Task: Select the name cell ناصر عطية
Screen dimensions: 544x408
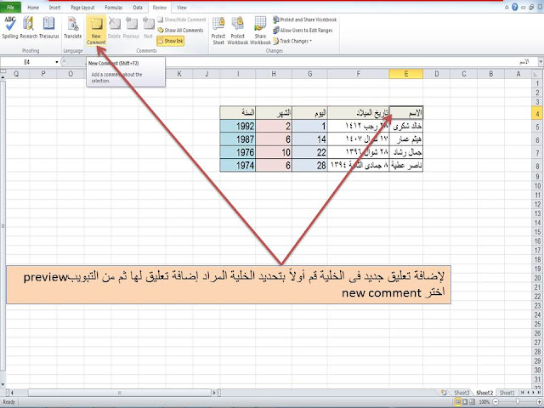Action: [406, 166]
